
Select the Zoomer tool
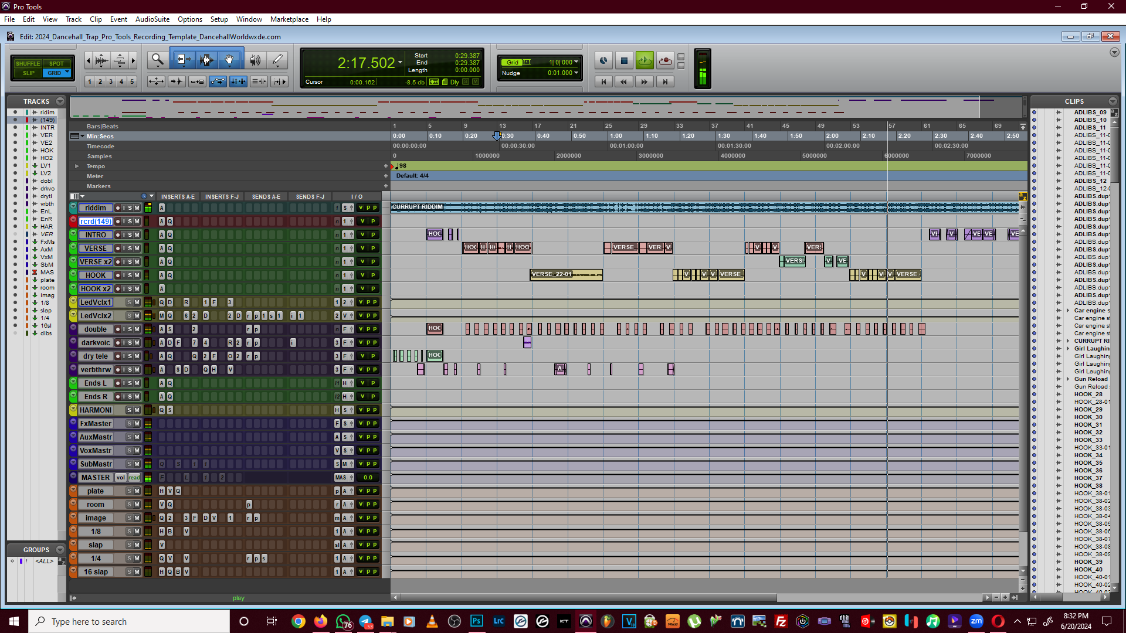pos(157,60)
